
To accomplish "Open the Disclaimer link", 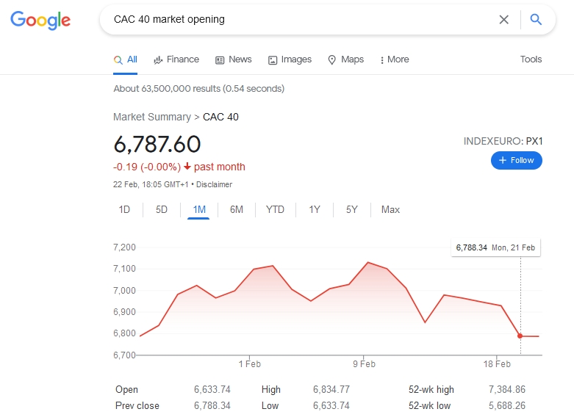I will (x=214, y=184).
